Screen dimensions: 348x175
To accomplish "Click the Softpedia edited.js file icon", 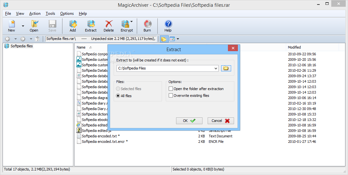I will [79, 131].
